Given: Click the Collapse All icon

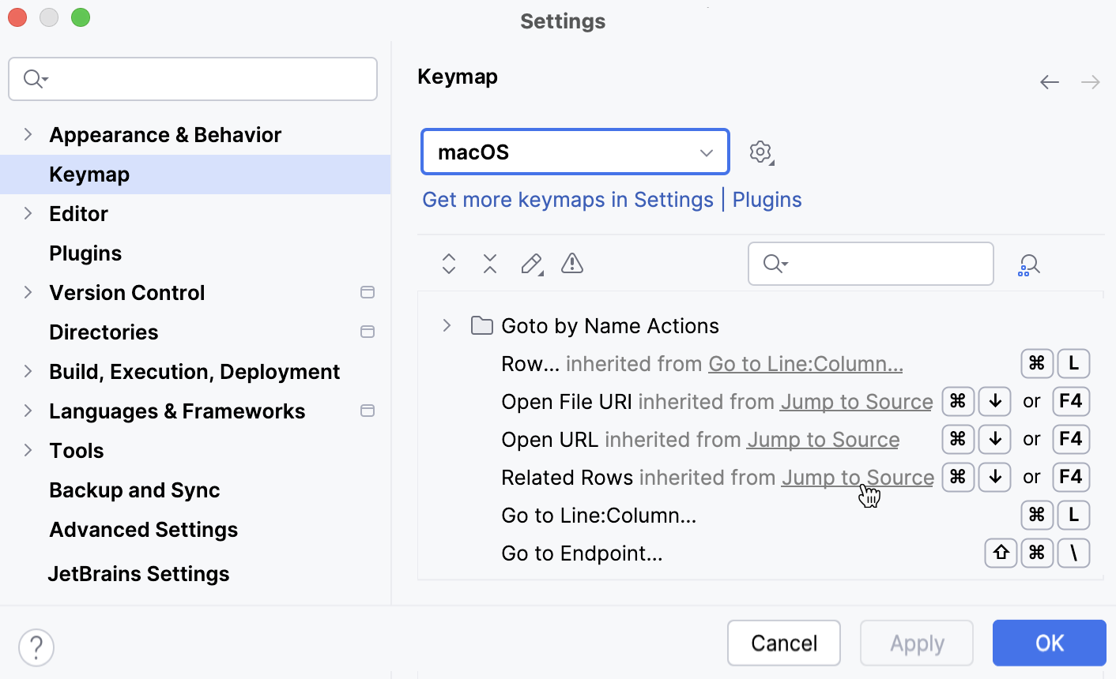Looking at the screenshot, I should 490,264.
